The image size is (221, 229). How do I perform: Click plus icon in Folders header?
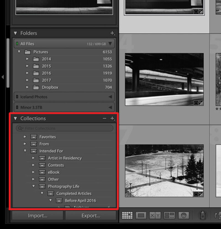tap(112, 33)
